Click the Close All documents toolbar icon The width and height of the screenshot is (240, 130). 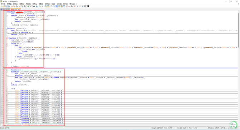14,6
